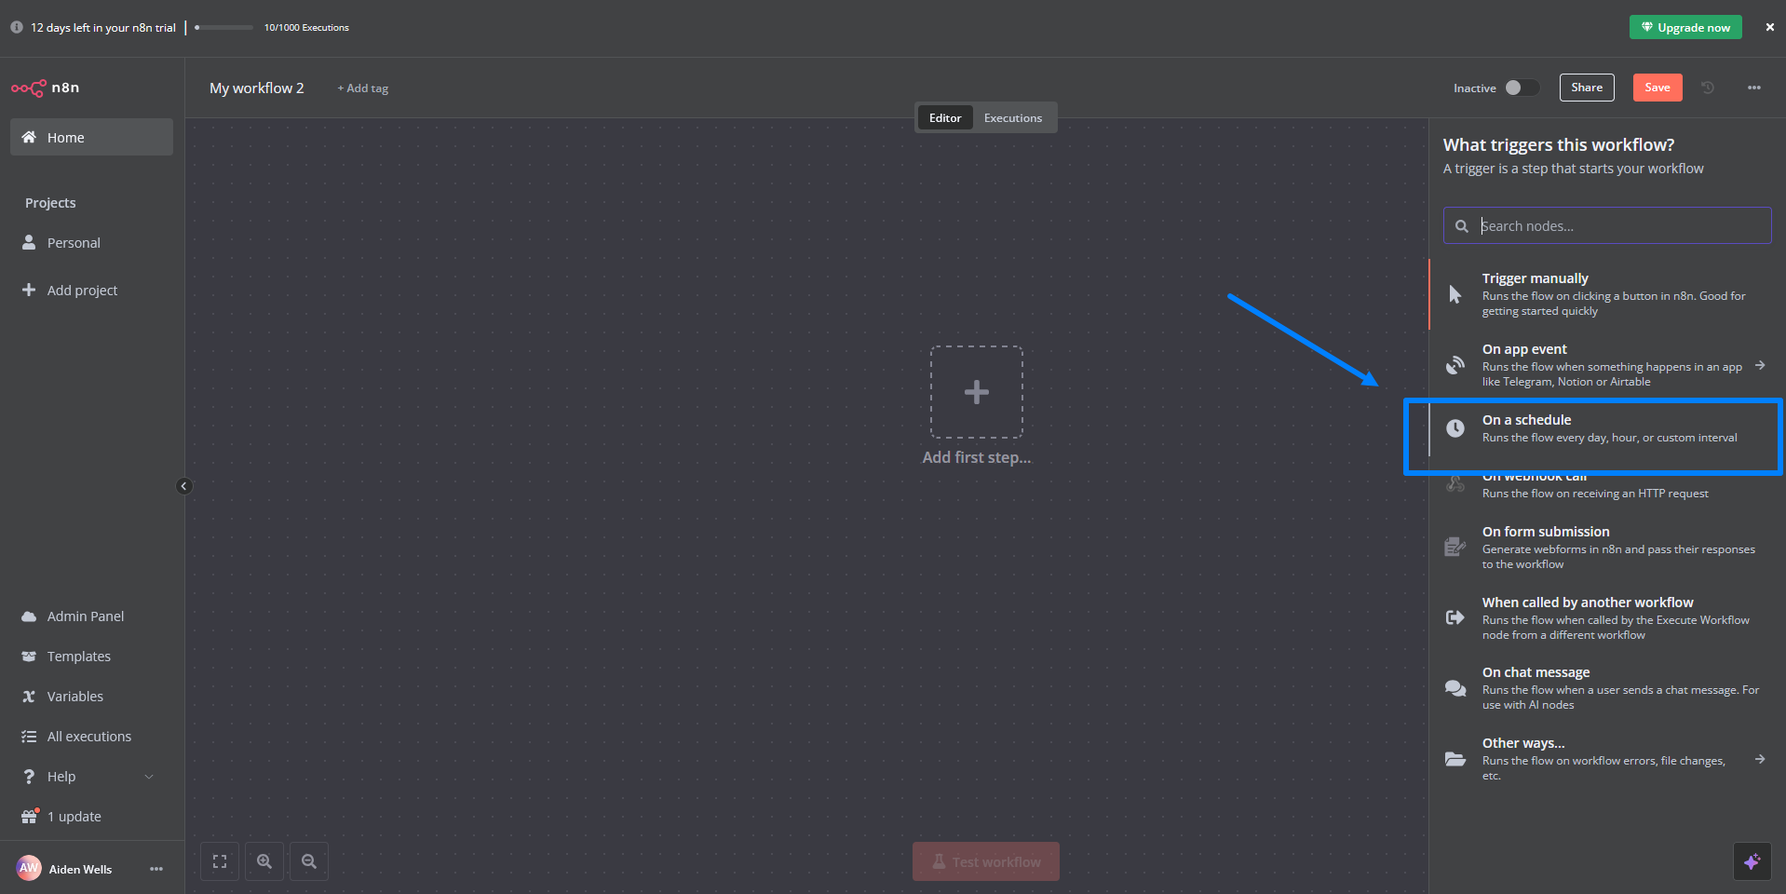The width and height of the screenshot is (1786, 894).
Task: Open the workflow three-dot menu
Action: (1754, 88)
